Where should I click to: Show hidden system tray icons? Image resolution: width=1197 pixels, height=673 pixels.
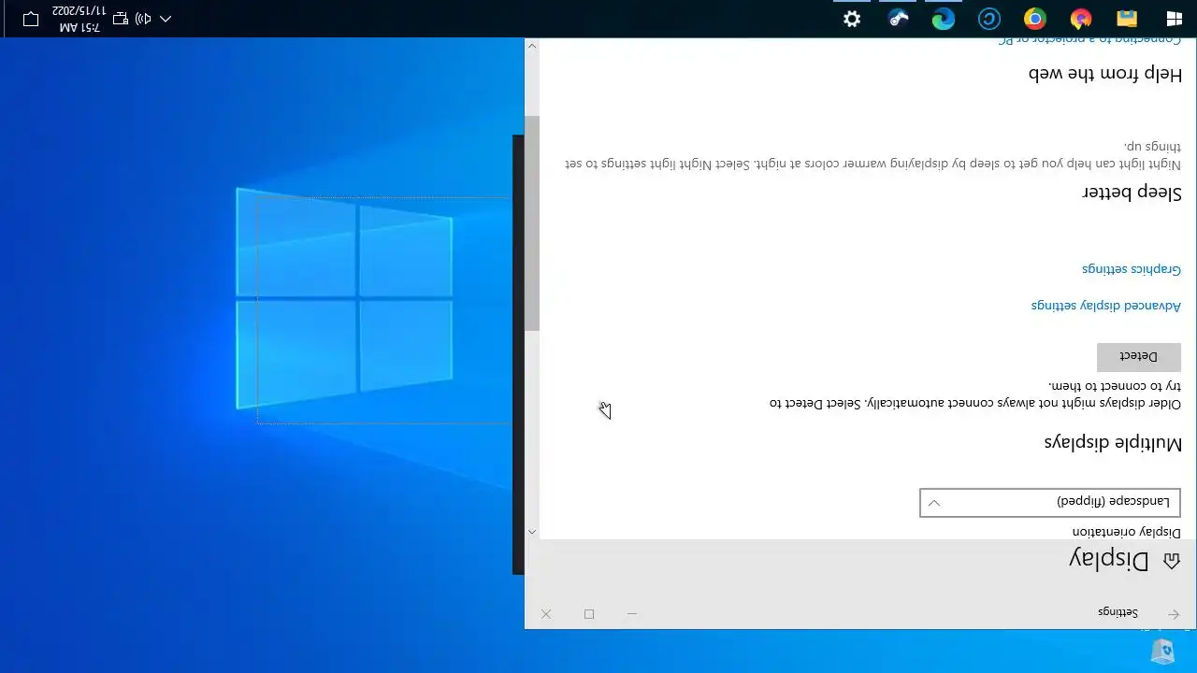point(166,19)
